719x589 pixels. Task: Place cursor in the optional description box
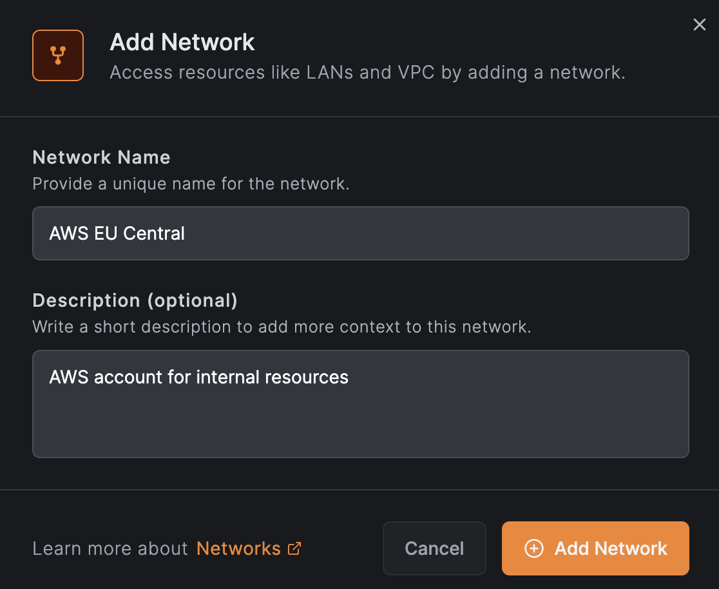360,404
